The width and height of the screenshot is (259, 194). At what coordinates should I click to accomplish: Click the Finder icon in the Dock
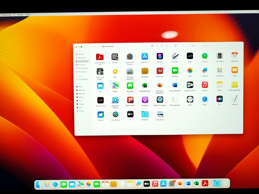click(39, 184)
